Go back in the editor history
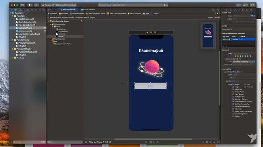The image size is (263, 147). [x=52, y=10]
